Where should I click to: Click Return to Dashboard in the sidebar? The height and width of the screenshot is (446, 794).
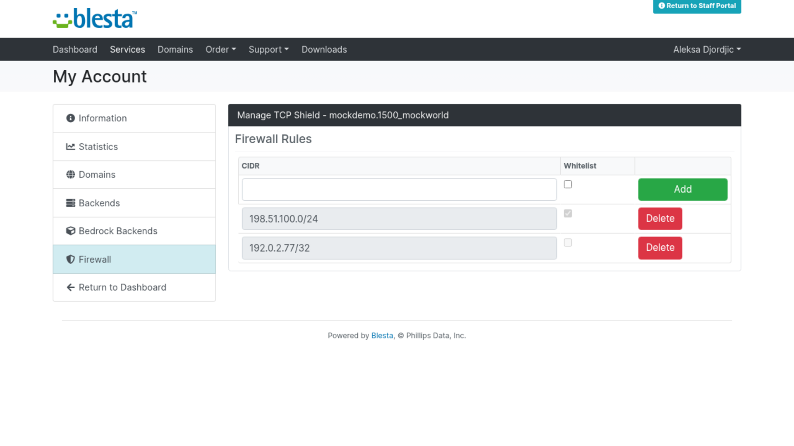(x=134, y=287)
